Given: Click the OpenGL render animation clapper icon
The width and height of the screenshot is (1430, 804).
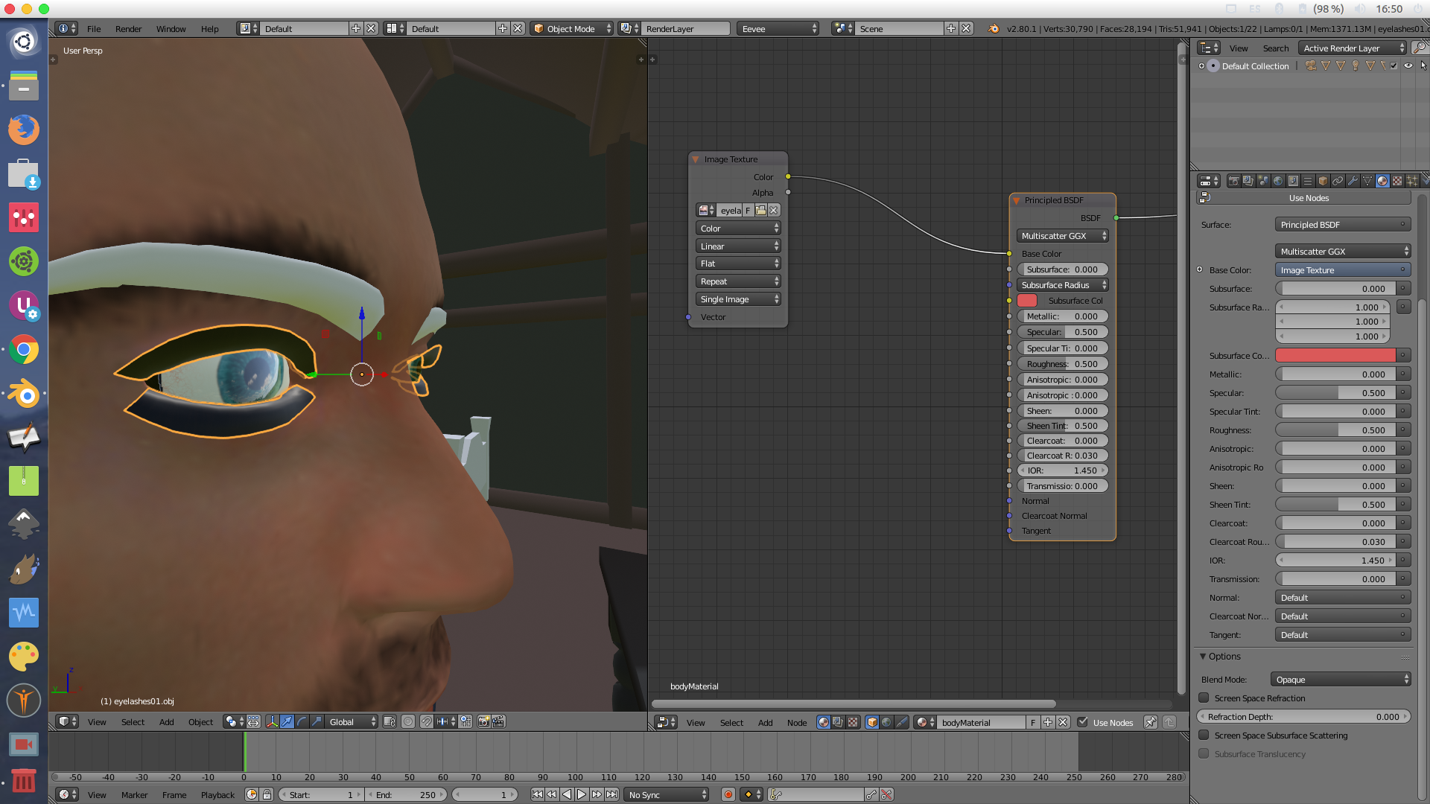Looking at the screenshot, I should (x=499, y=721).
